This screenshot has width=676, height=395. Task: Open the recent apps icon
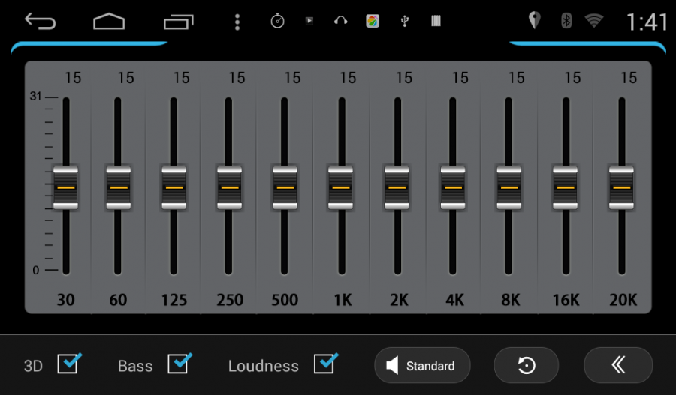coord(179,22)
